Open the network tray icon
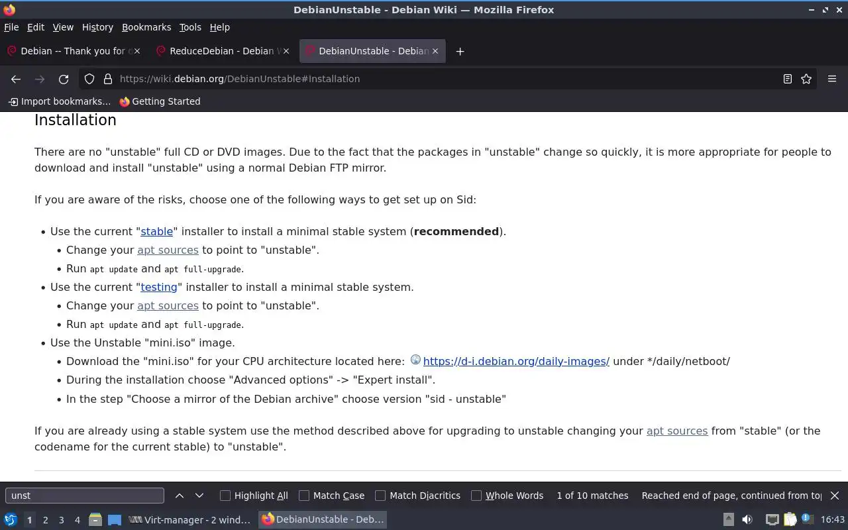This screenshot has height=530, width=848. point(772,519)
